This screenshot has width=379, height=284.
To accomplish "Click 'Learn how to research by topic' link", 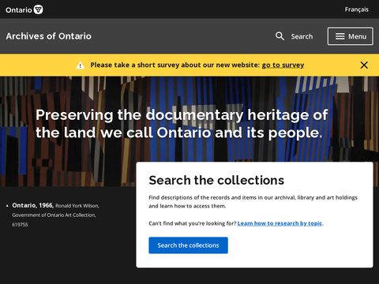I will [280, 223].
